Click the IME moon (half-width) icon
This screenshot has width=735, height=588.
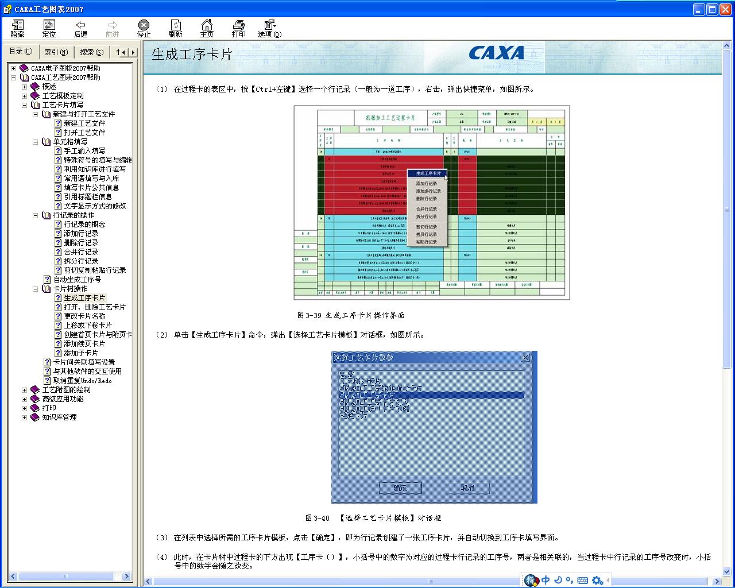pyautogui.click(x=558, y=581)
